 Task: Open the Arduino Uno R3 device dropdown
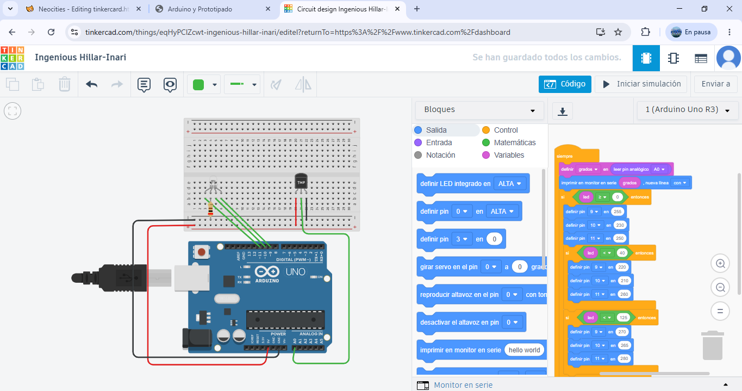pos(688,110)
